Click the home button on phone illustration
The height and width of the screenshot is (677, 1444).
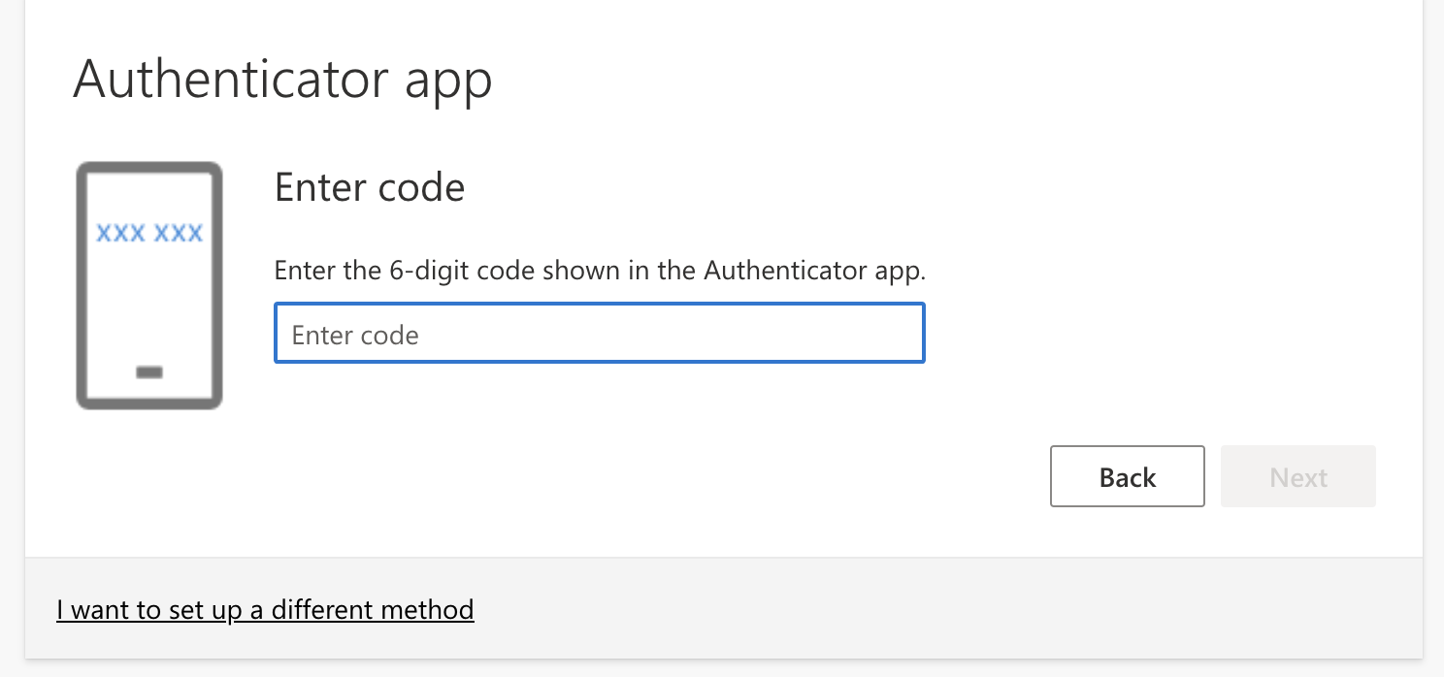(149, 372)
